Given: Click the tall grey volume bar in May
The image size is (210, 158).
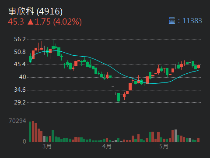Looking at the screenshot, I should (x=175, y=136).
